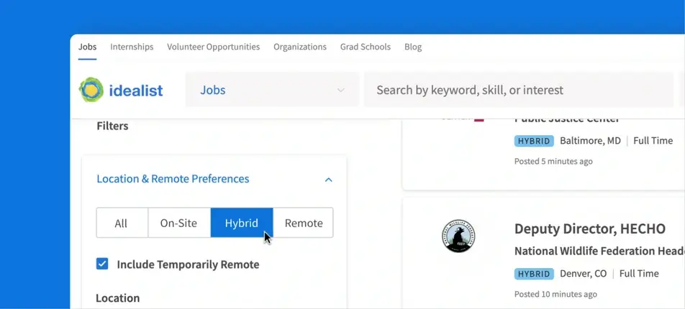The width and height of the screenshot is (685, 309).
Task: Collapse Location & Remote Preferences chevron
Action: click(329, 180)
